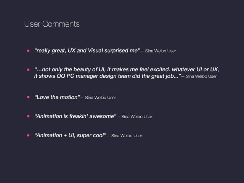This screenshot has height=183, width=244.
Task: Click the "User Comments" slide title
Action: tap(52, 24)
